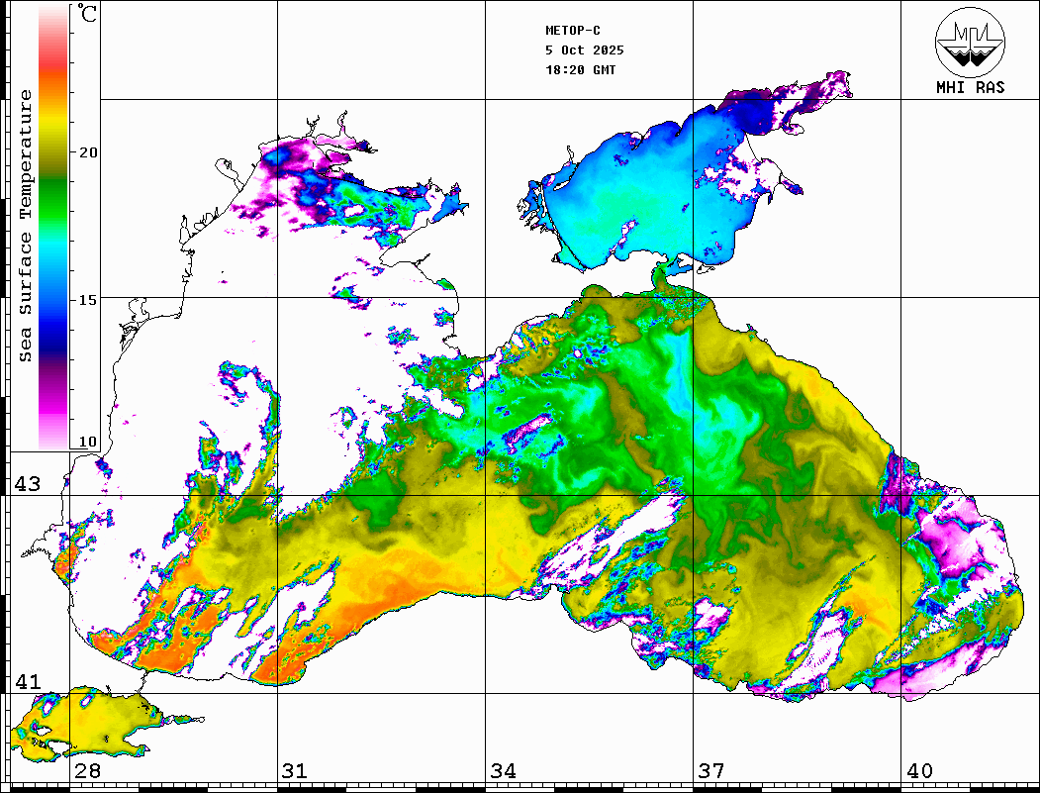Click the longitude 28 label

point(87,771)
